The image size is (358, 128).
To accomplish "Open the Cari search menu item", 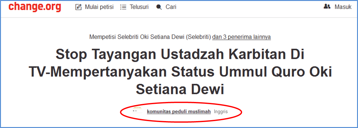I will point(171,7).
